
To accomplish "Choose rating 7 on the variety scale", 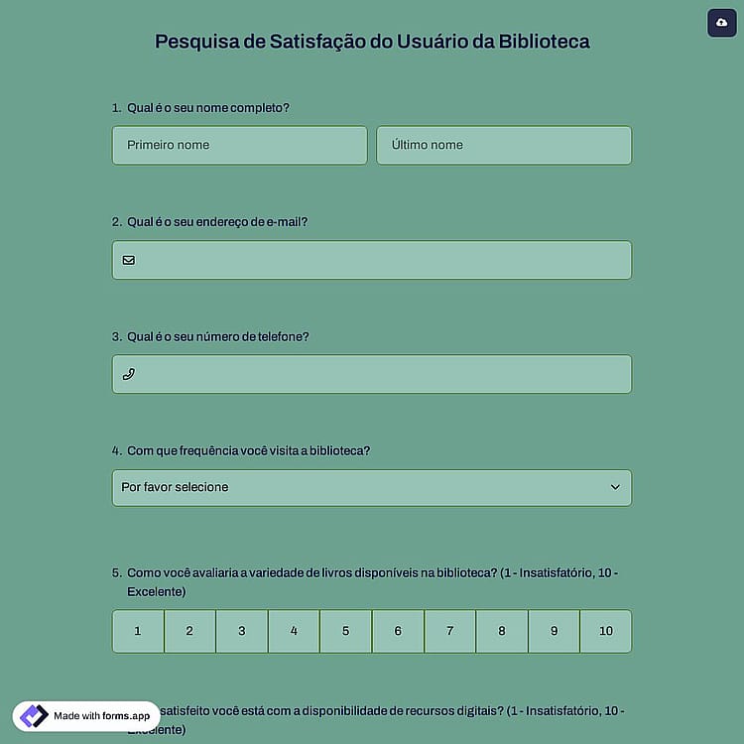I will [449, 631].
